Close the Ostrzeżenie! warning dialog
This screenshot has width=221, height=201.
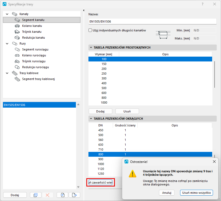pos(214,162)
